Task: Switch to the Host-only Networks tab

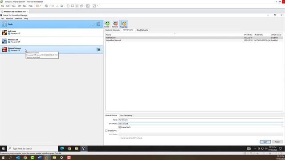Action: [x=113, y=30]
